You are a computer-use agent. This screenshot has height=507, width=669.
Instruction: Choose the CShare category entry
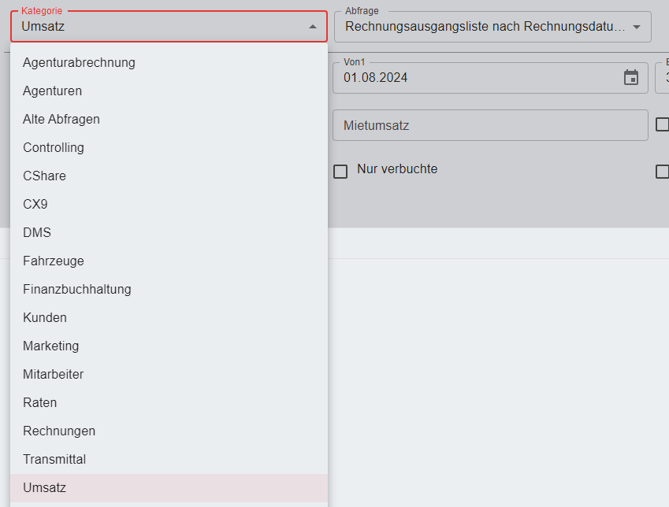(x=44, y=176)
